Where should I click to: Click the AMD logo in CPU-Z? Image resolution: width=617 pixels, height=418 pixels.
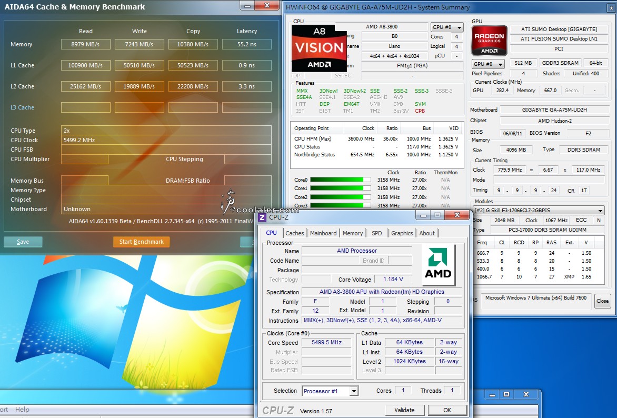438,264
